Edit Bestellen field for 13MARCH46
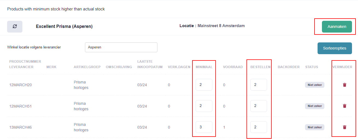This screenshot has width=358, height=139. tap(259, 127)
